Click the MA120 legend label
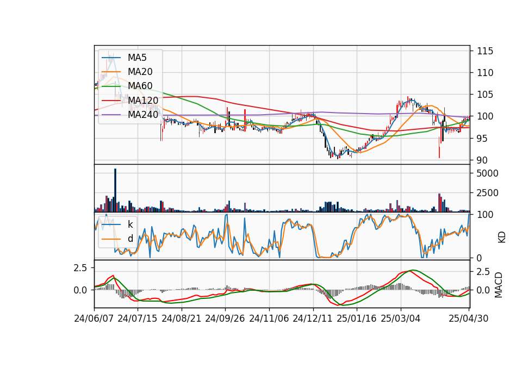Screen dimensions: 522x375 (143, 100)
